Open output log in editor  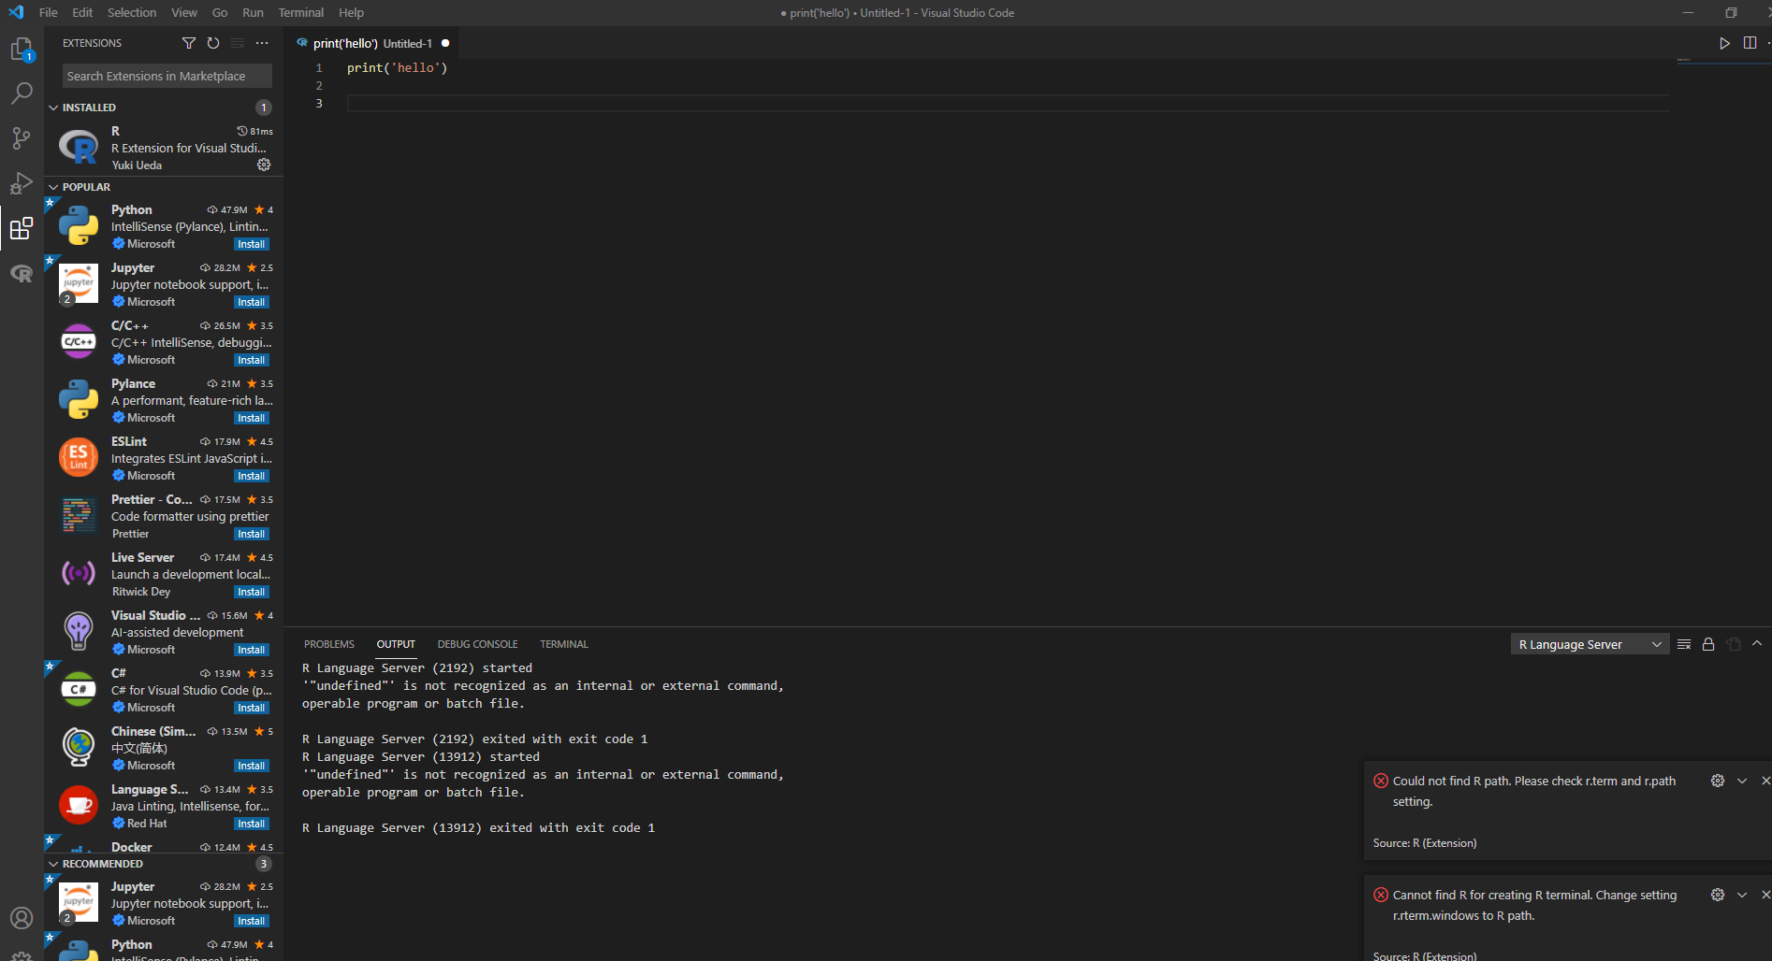pos(1734,644)
